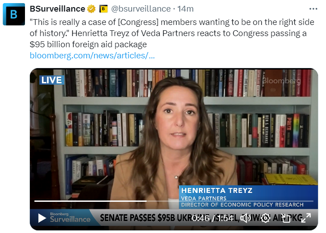Play the Bloomberg Surveillance video
This screenshot has width=326, height=233.
(x=42, y=218)
